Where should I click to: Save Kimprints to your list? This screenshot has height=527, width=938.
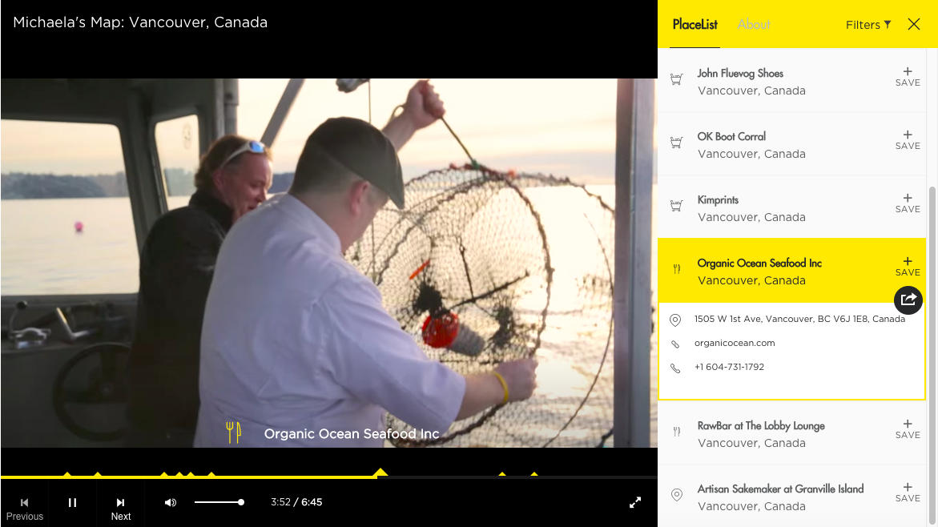click(908, 203)
